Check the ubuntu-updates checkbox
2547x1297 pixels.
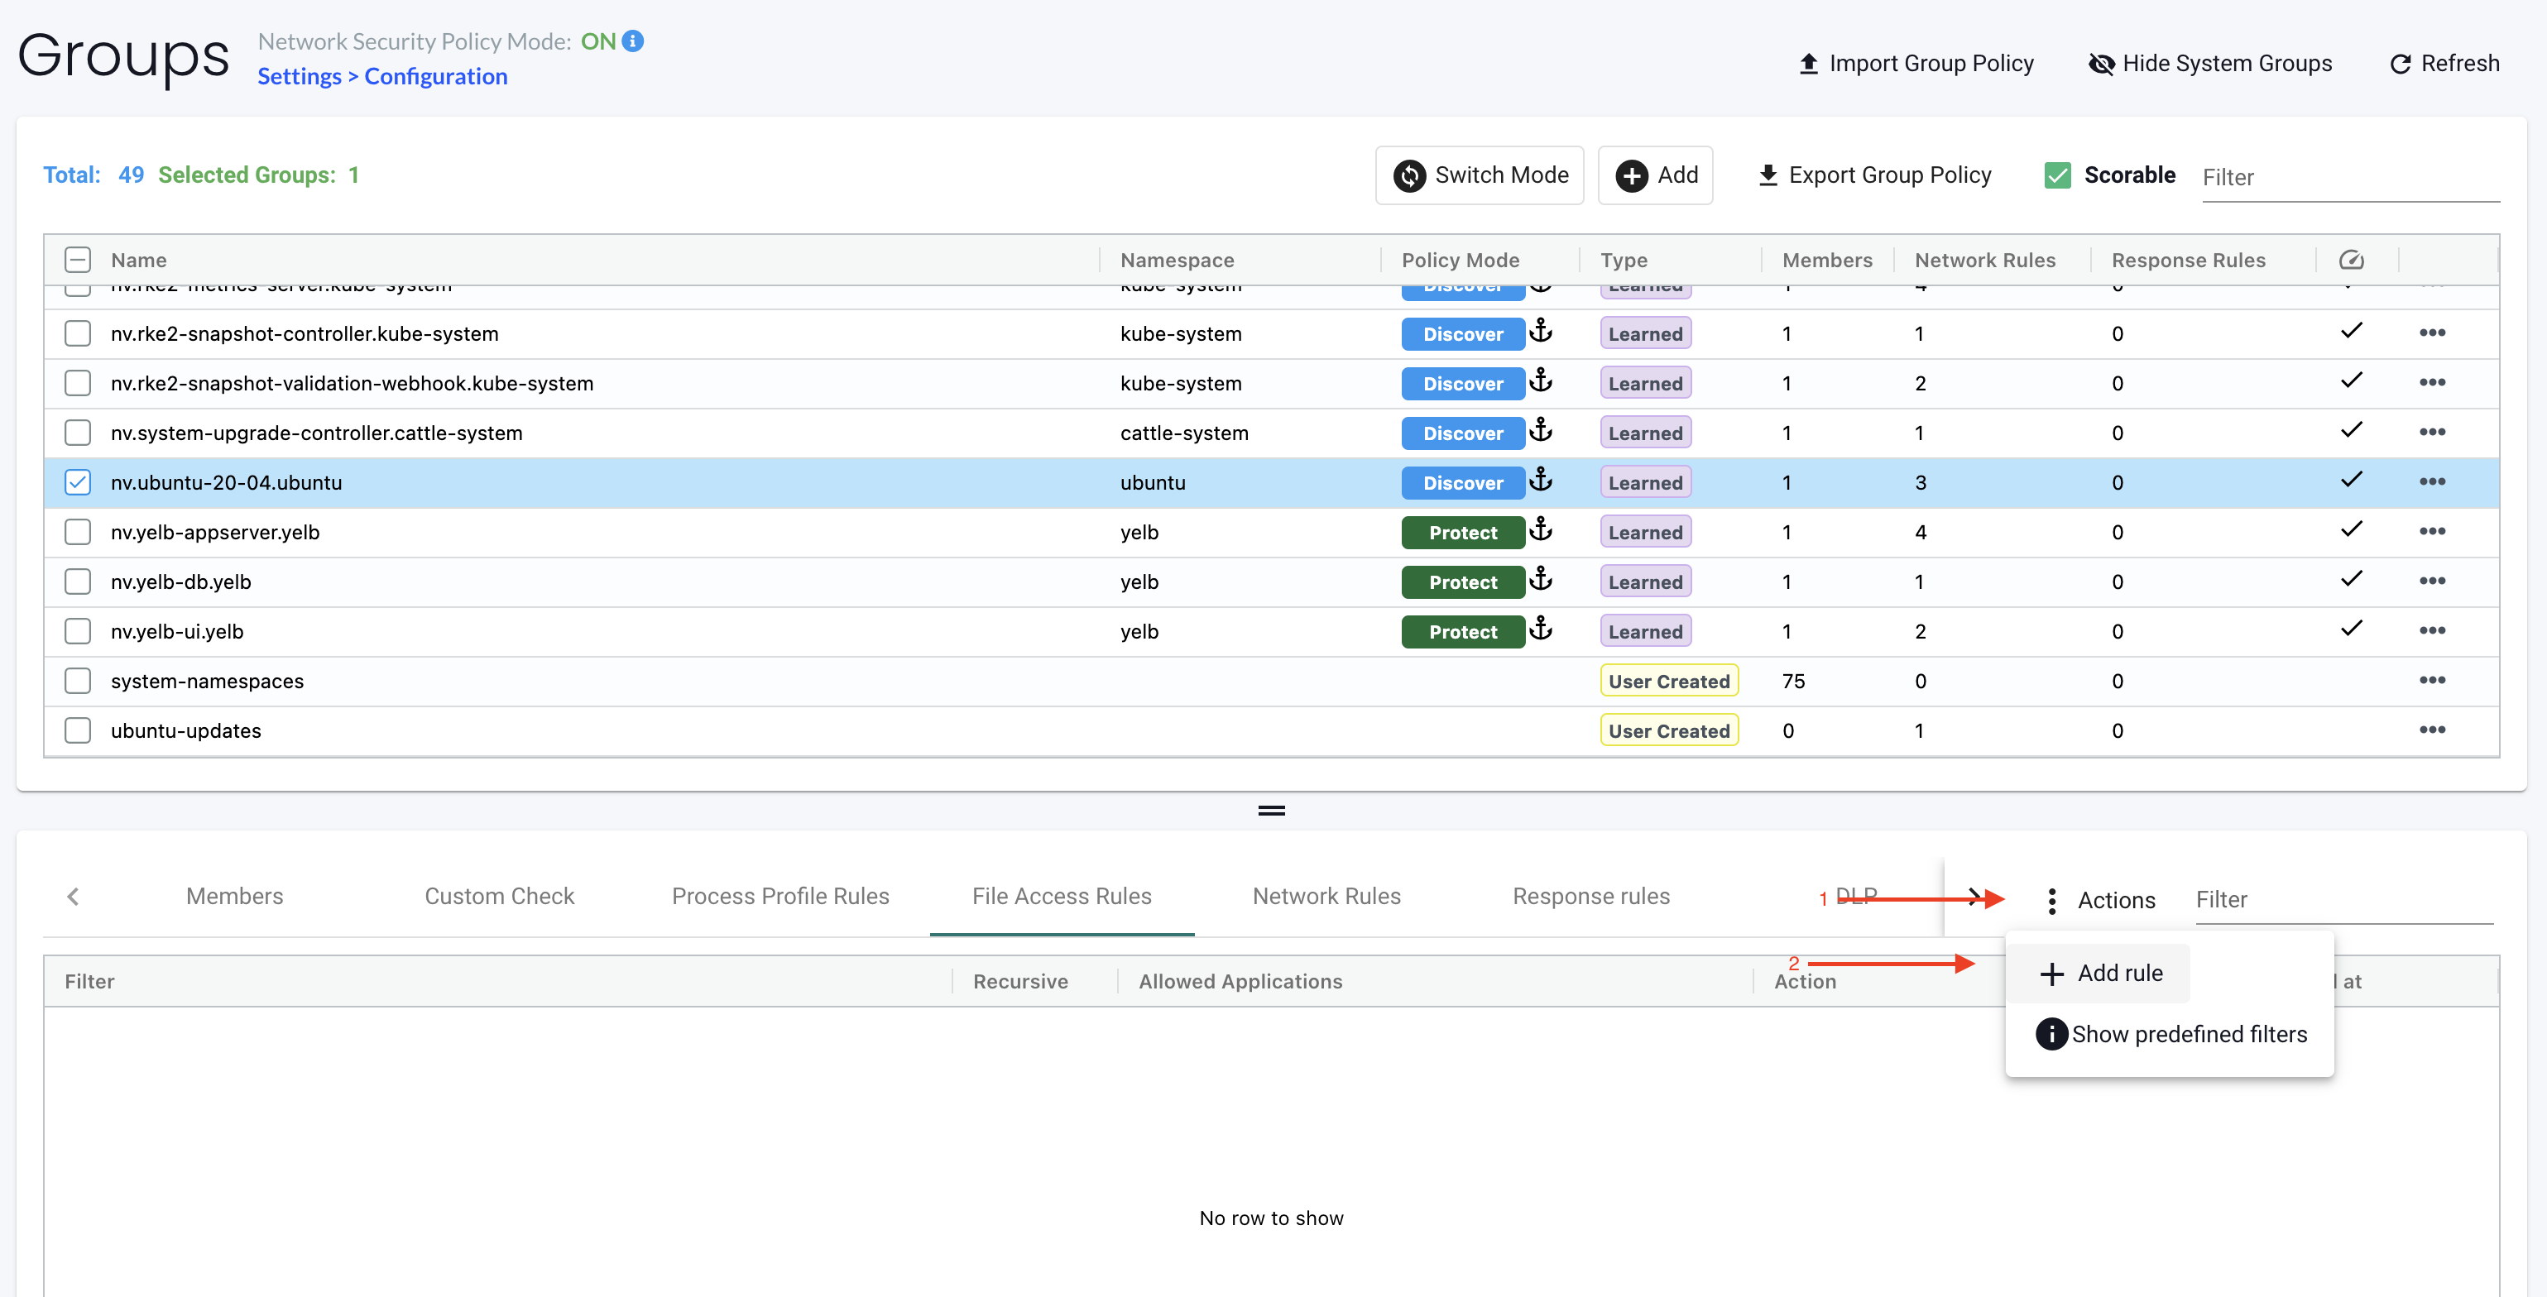(x=77, y=730)
